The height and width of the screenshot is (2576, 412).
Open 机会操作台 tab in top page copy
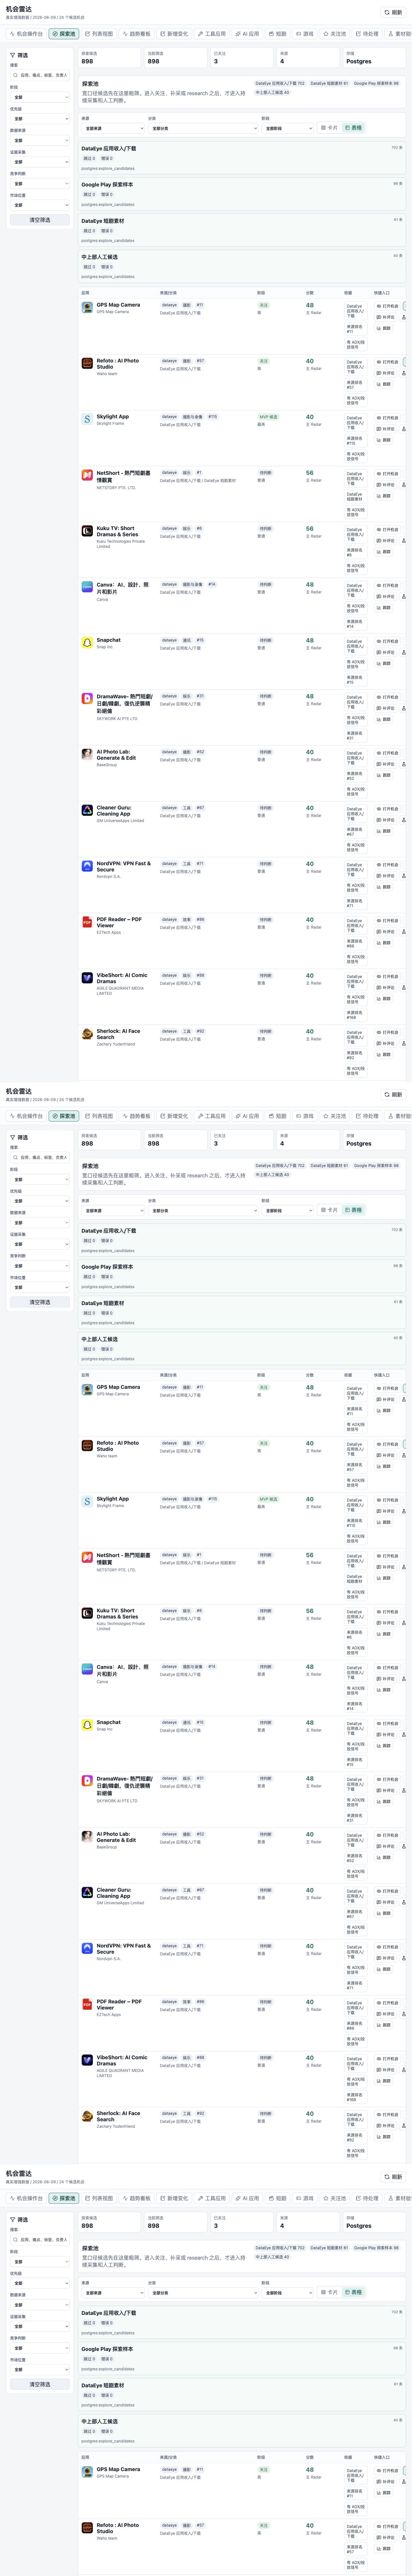[26, 34]
